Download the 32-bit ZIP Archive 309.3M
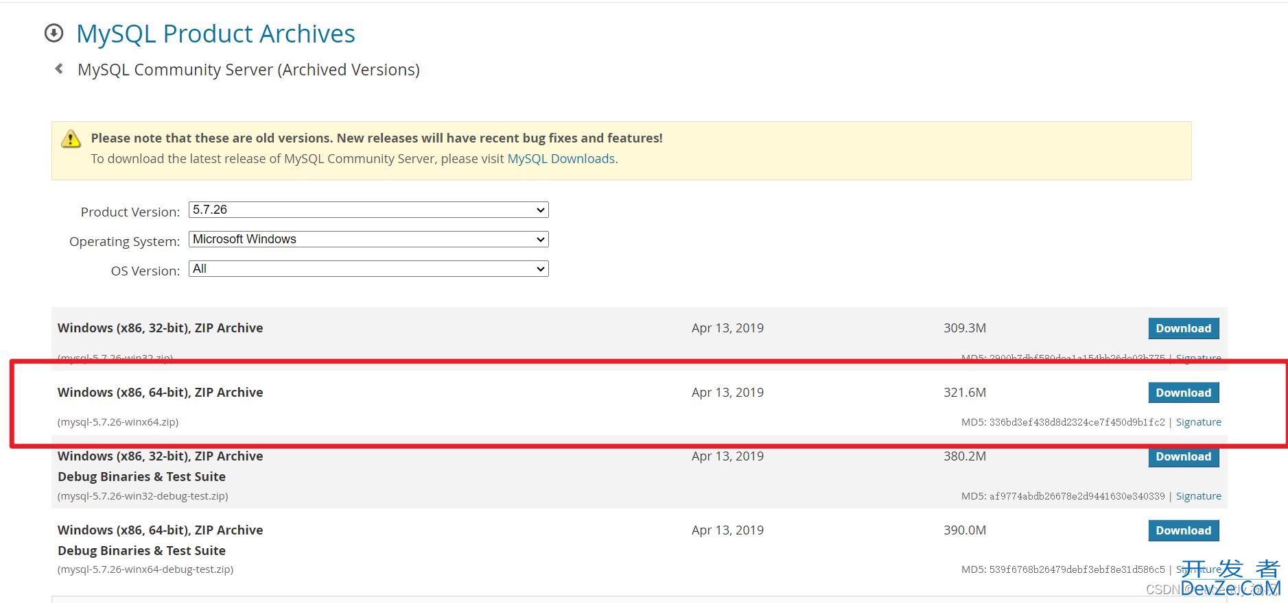The height and width of the screenshot is (603, 1288). click(1183, 328)
